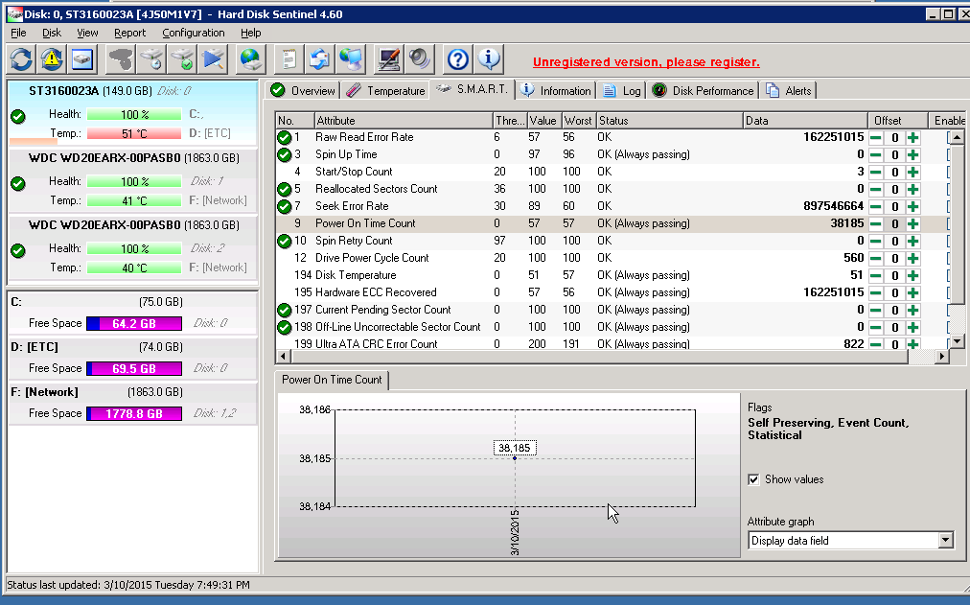This screenshot has height=605, width=970.
Task: Open the notepad report toolbar icon
Action: click(x=289, y=60)
